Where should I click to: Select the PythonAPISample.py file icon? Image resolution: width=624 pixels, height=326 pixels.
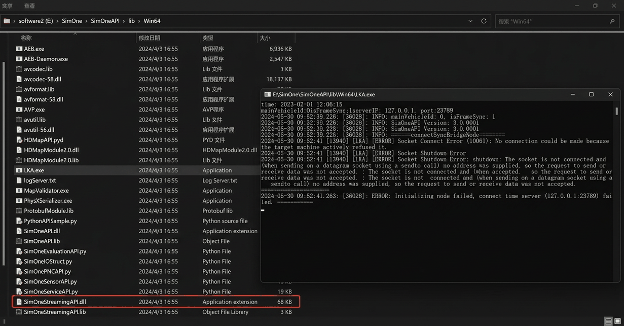(19, 221)
